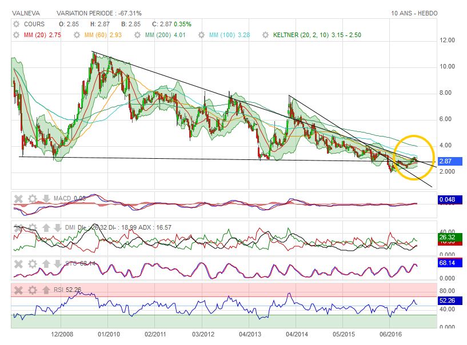
Task: Click the VARIATION PERIODE -67.31% text
Action: coord(99,13)
